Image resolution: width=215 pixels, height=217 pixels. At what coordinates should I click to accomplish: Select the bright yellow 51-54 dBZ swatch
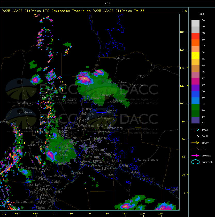click(195, 56)
